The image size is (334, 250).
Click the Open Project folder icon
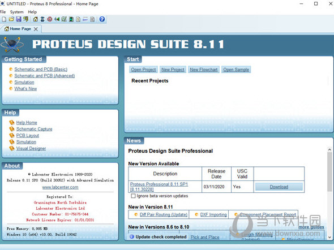coord(11,19)
